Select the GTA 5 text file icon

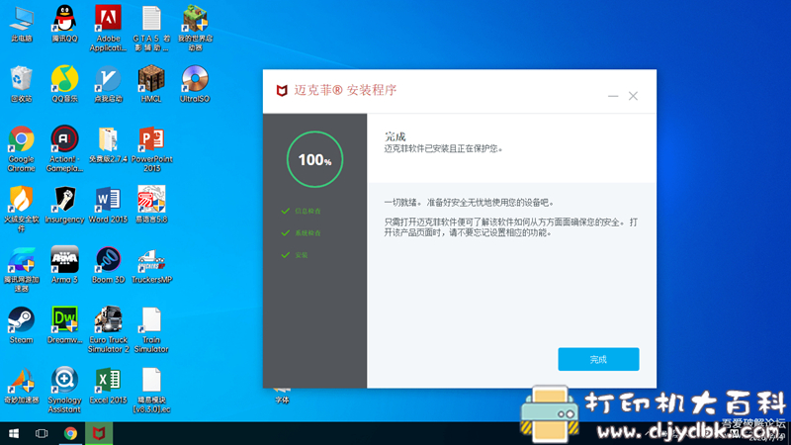pos(151,29)
